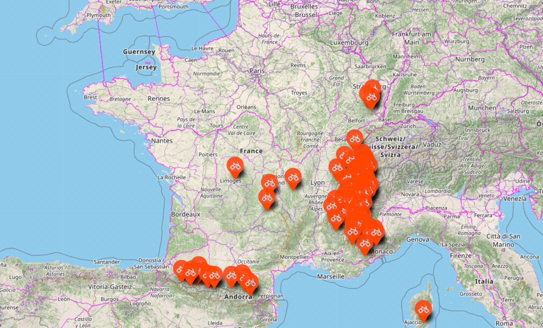Click the Bilbao city label
The image size is (543, 328).
tap(128, 277)
